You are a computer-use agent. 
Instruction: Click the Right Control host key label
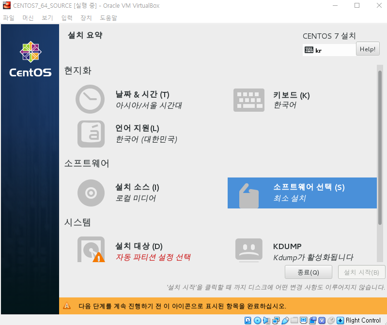click(x=363, y=320)
